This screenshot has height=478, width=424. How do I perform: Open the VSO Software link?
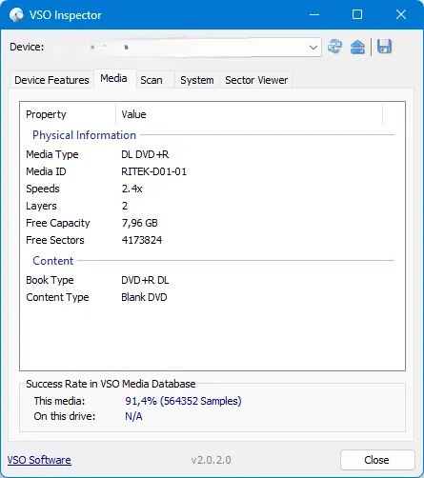[x=39, y=460]
